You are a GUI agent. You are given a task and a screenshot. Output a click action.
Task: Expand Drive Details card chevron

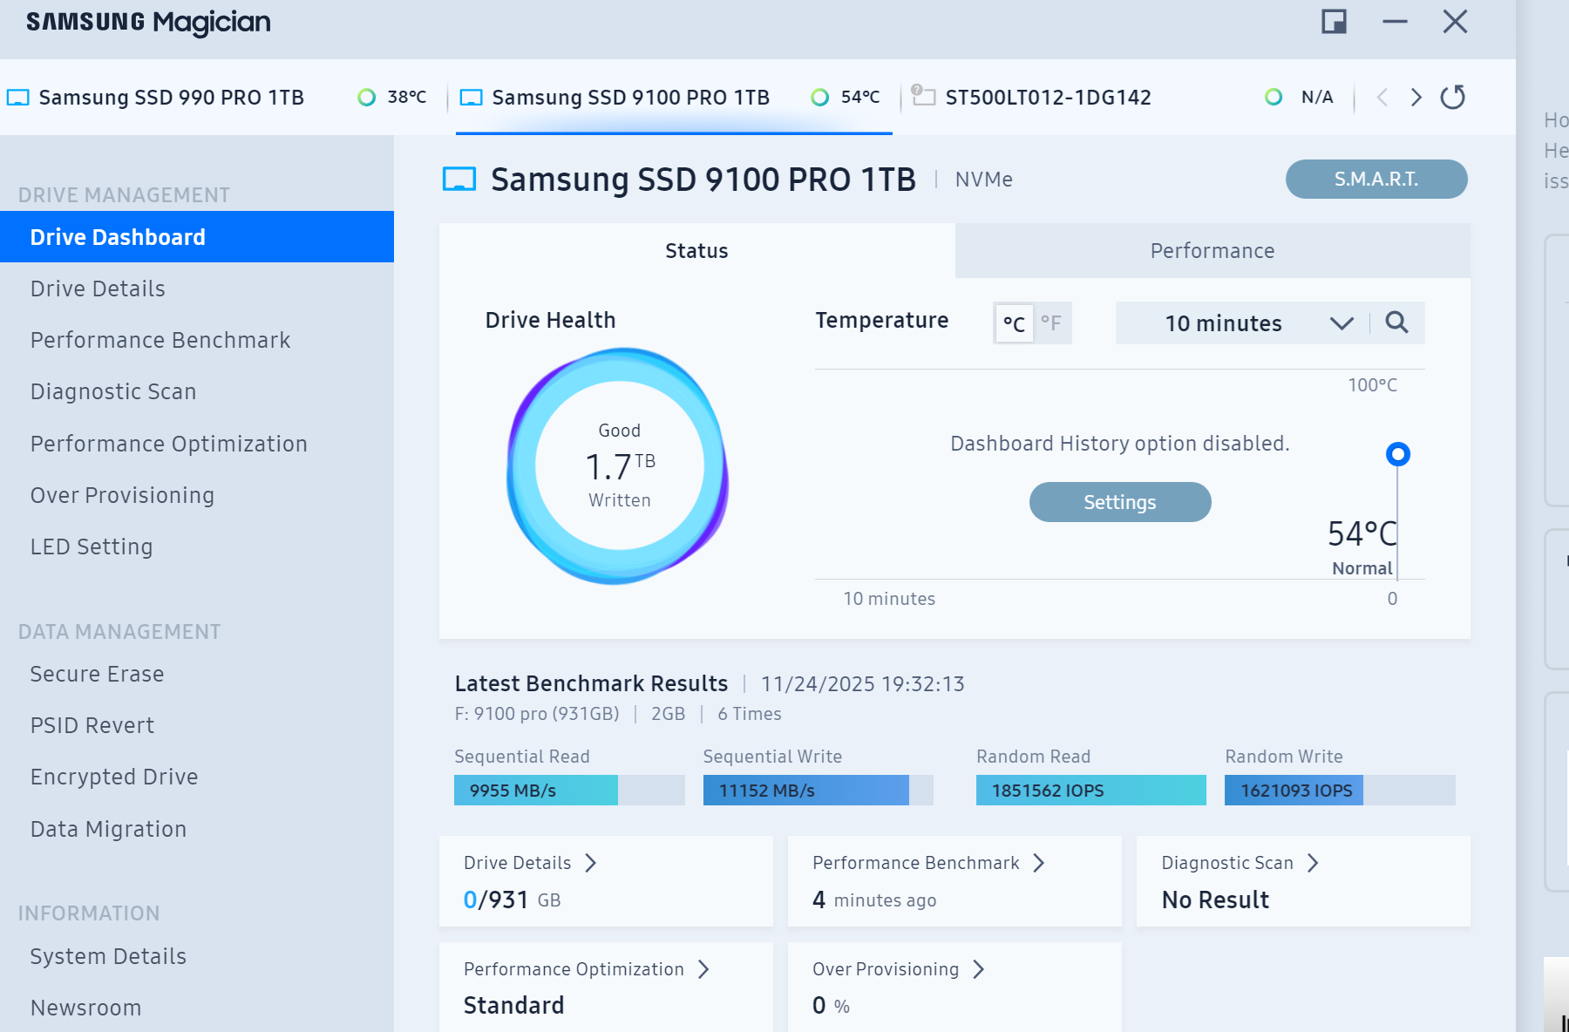coord(591,863)
